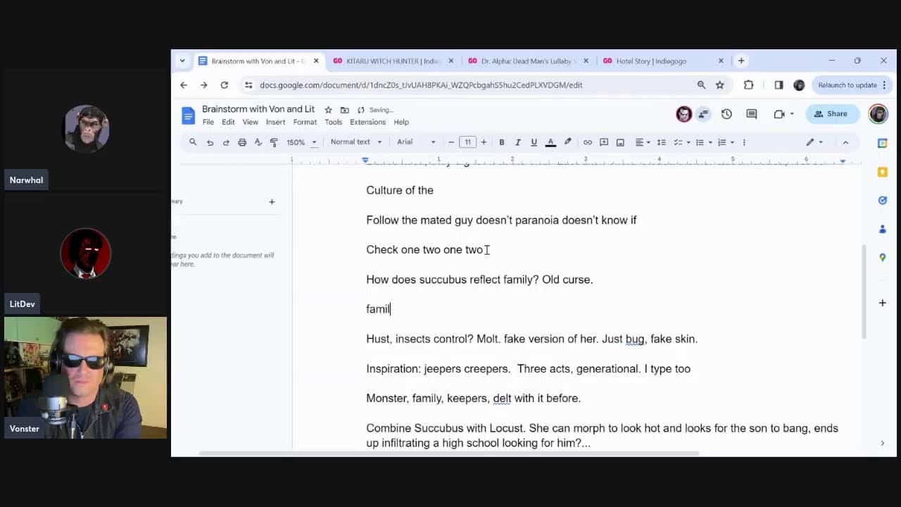Viewport: 901px width, 507px height.
Task: Open the zoom level 150% dropdown
Action: coord(301,142)
